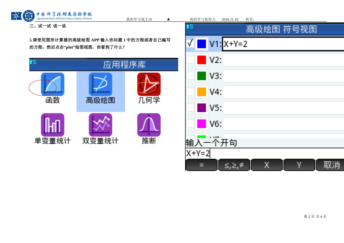
Task: Open the 双变量统计 statistics app icon
Action: coord(100,125)
